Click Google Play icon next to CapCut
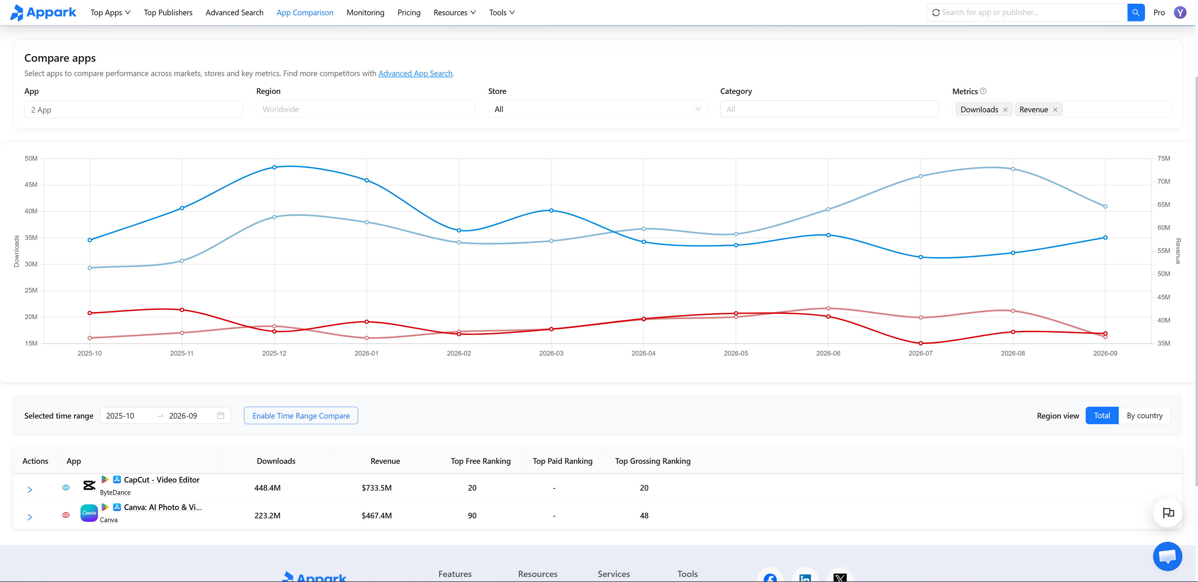Viewport: 1198px width, 582px height. [x=105, y=479]
